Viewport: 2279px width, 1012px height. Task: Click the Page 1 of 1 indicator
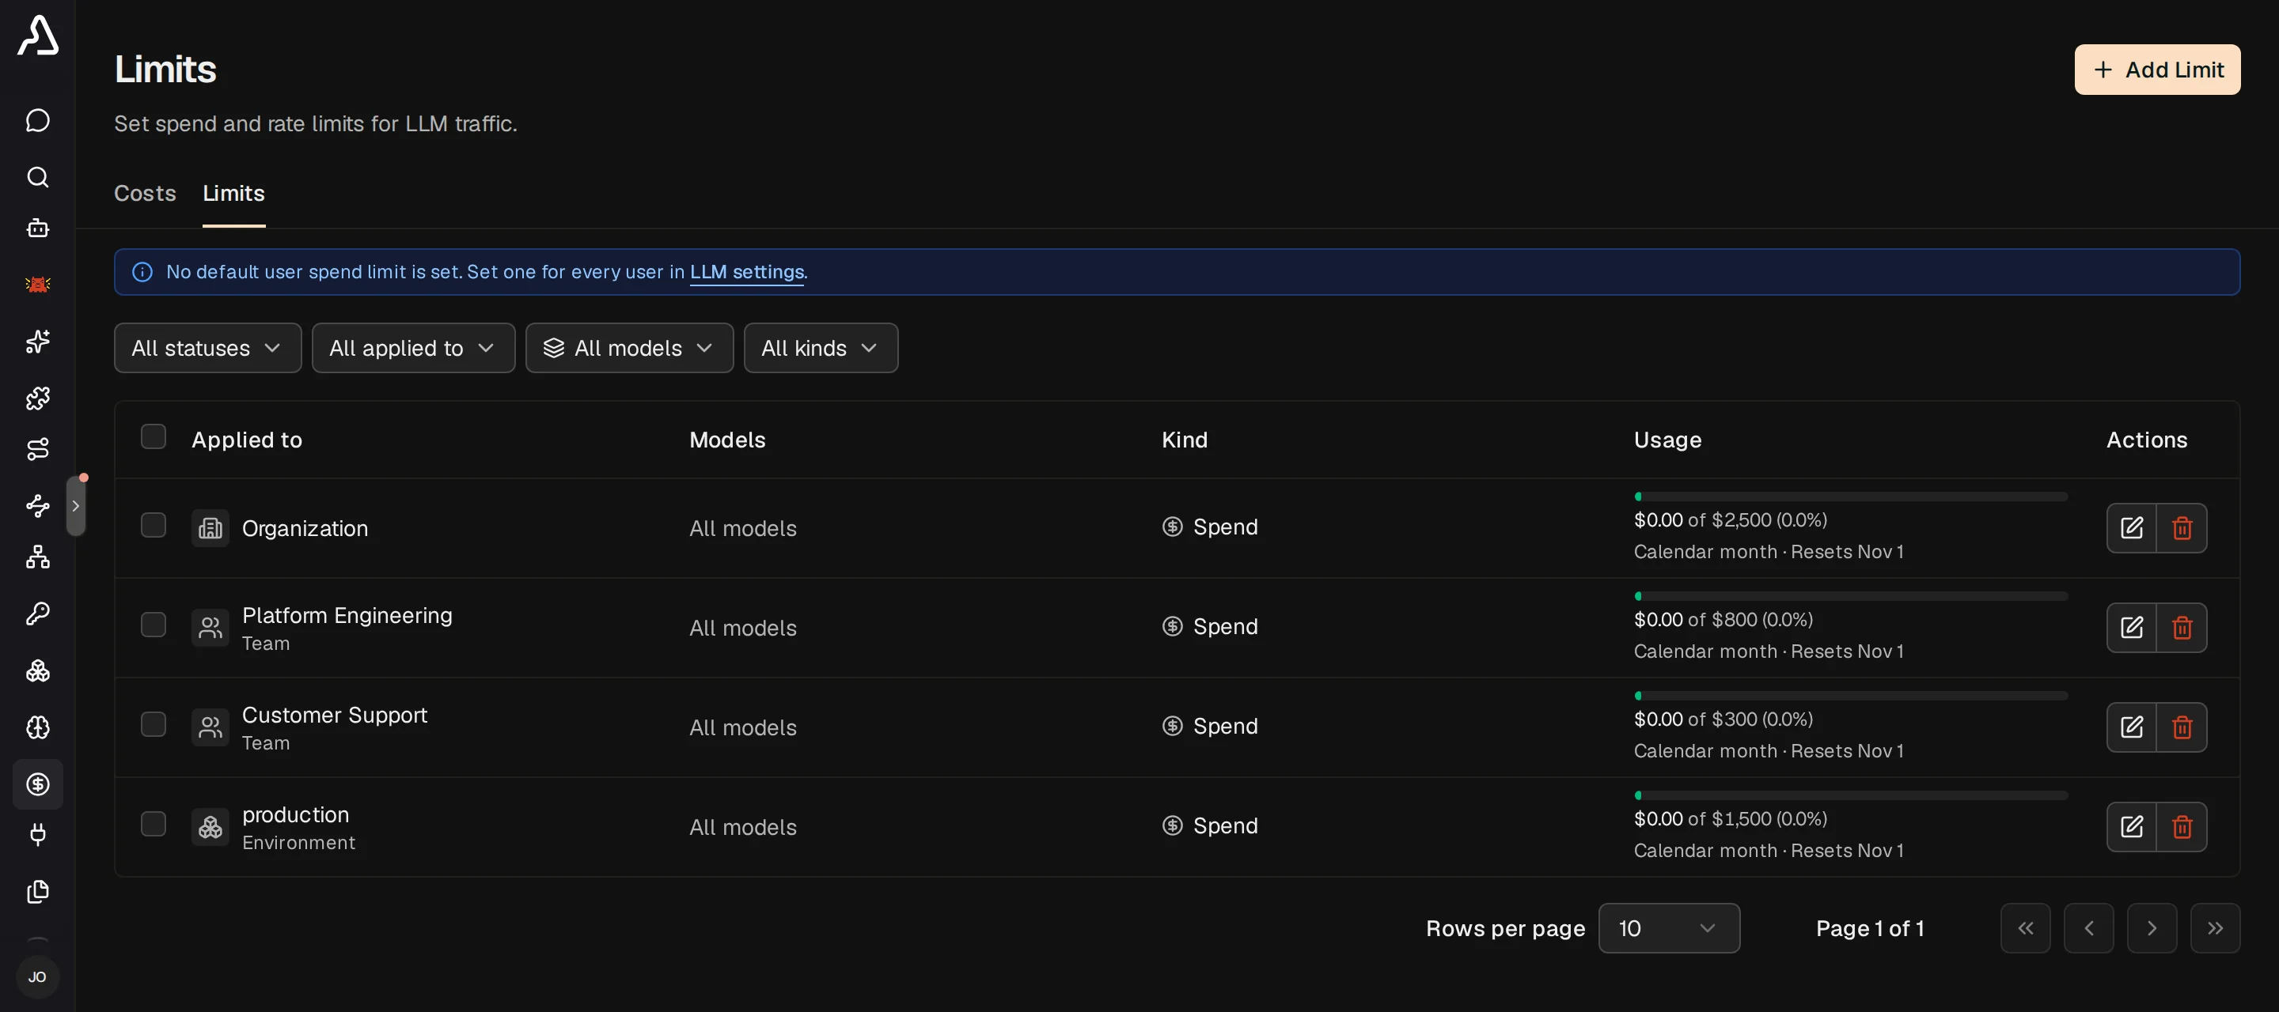pyautogui.click(x=1870, y=928)
